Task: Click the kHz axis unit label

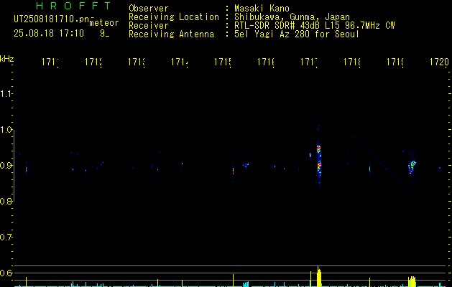Action: pos(7,59)
